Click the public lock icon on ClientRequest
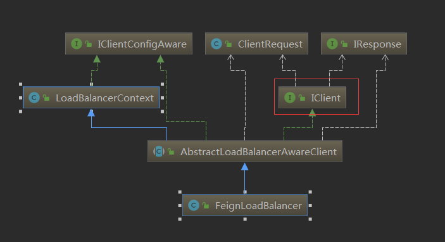The width and height of the screenshot is (445, 242). click(x=229, y=44)
